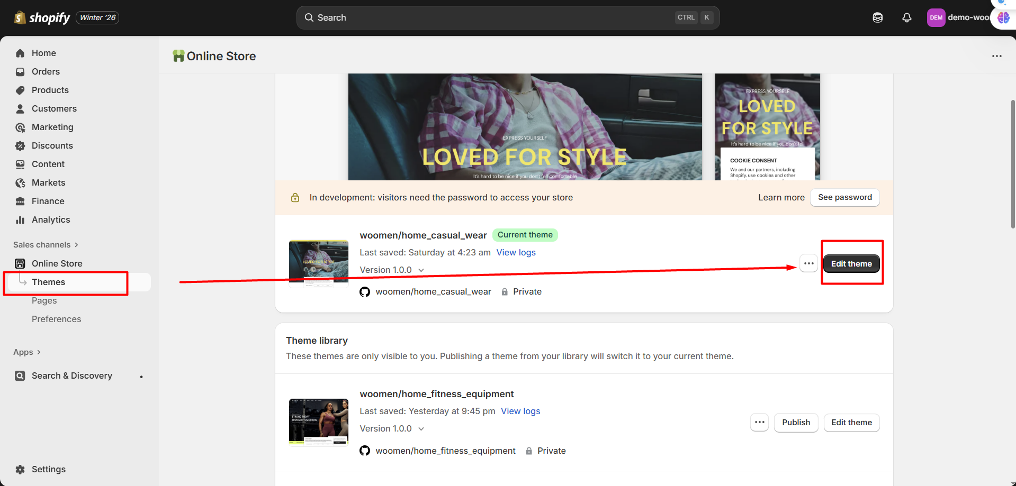Image resolution: width=1016 pixels, height=486 pixels.
Task: Open more actions for home_fitness_equipment theme
Action: coord(759,422)
